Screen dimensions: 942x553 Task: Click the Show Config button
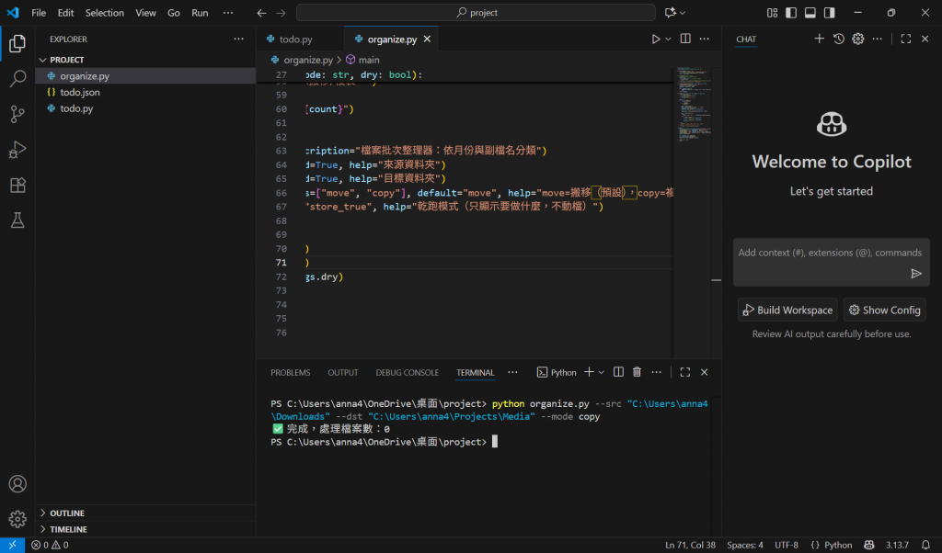click(x=884, y=310)
